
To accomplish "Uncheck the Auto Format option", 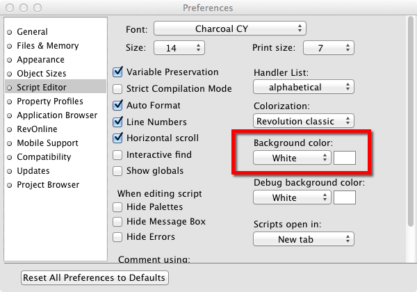I will pos(118,106).
